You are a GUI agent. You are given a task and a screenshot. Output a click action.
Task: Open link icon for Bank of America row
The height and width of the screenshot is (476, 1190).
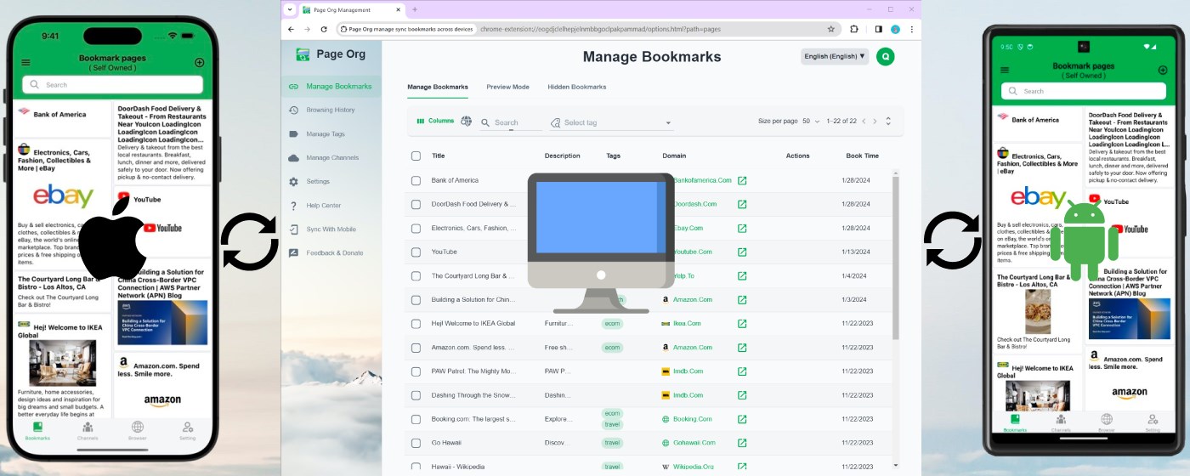742,180
